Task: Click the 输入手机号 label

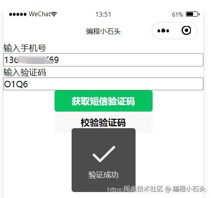Action: (25, 48)
